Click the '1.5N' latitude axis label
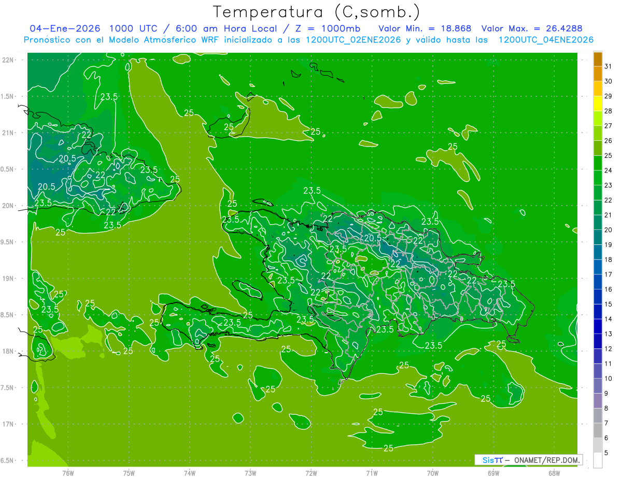Viewport: 622px width, 480px height. [8, 96]
